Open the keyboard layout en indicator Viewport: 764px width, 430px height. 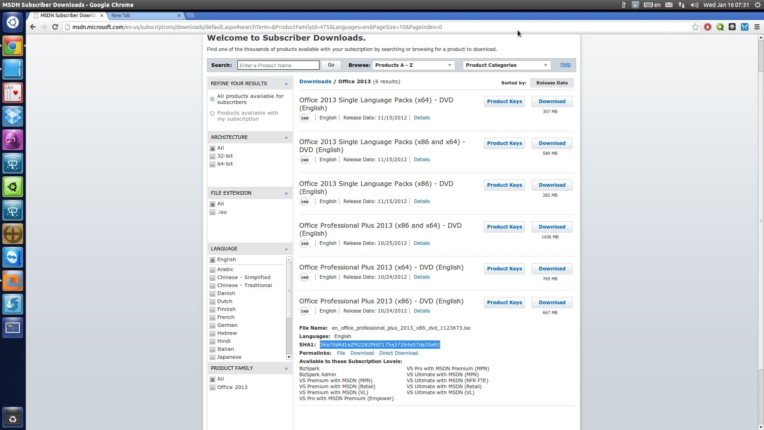tap(652, 5)
